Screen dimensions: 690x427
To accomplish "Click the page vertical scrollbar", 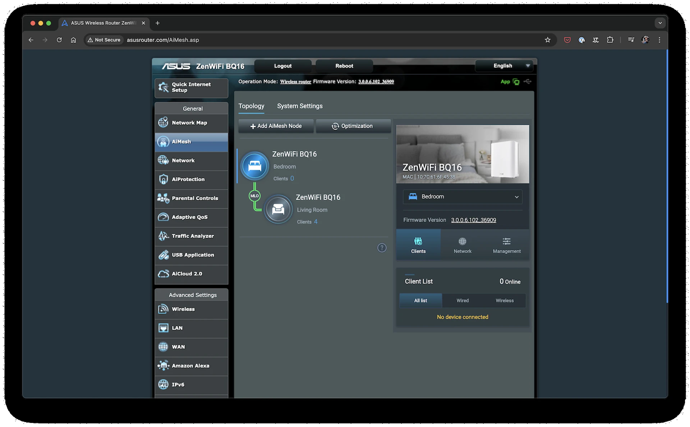I will pos(667,176).
